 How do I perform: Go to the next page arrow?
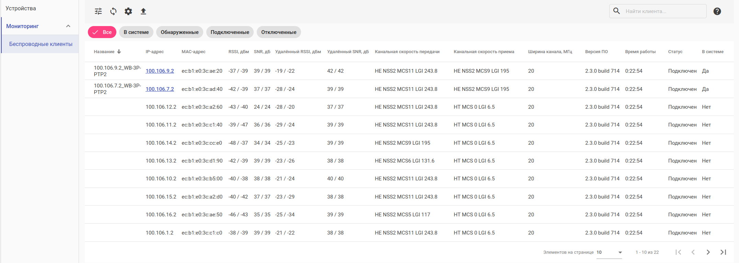coord(708,252)
